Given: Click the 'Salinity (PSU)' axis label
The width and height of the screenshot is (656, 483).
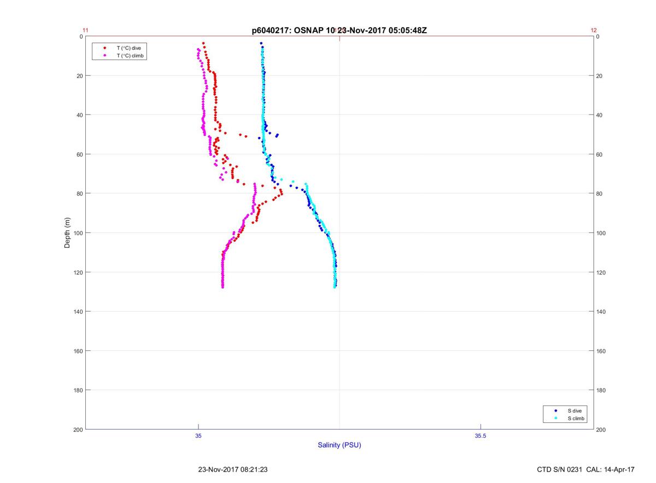Looking at the screenshot, I should (339, 445).
